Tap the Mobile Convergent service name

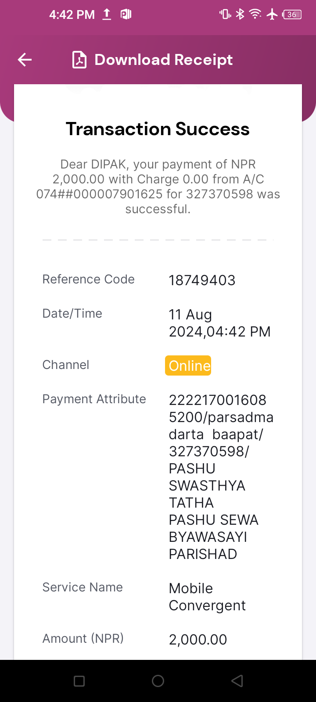click(207, 597)
